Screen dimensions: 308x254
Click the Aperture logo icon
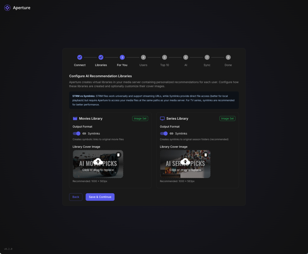pyautogui.click(x=7, y=7)
